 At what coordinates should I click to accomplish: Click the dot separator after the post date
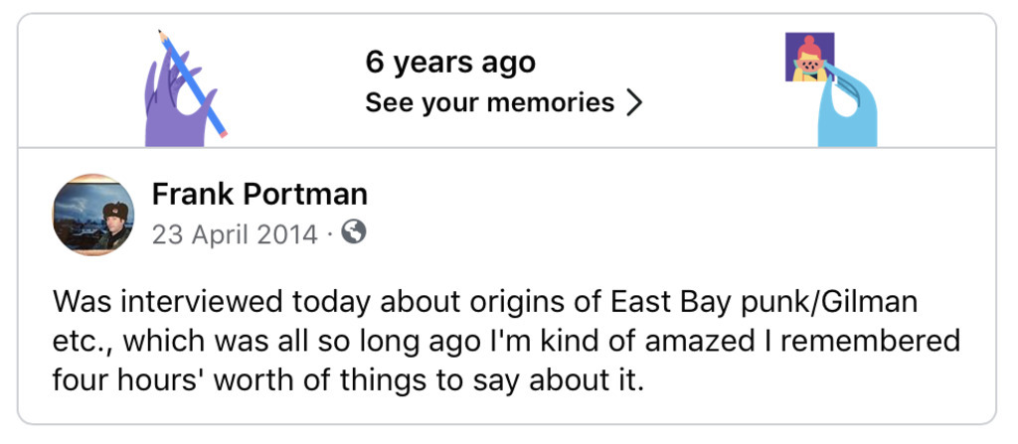coord(327,235)
